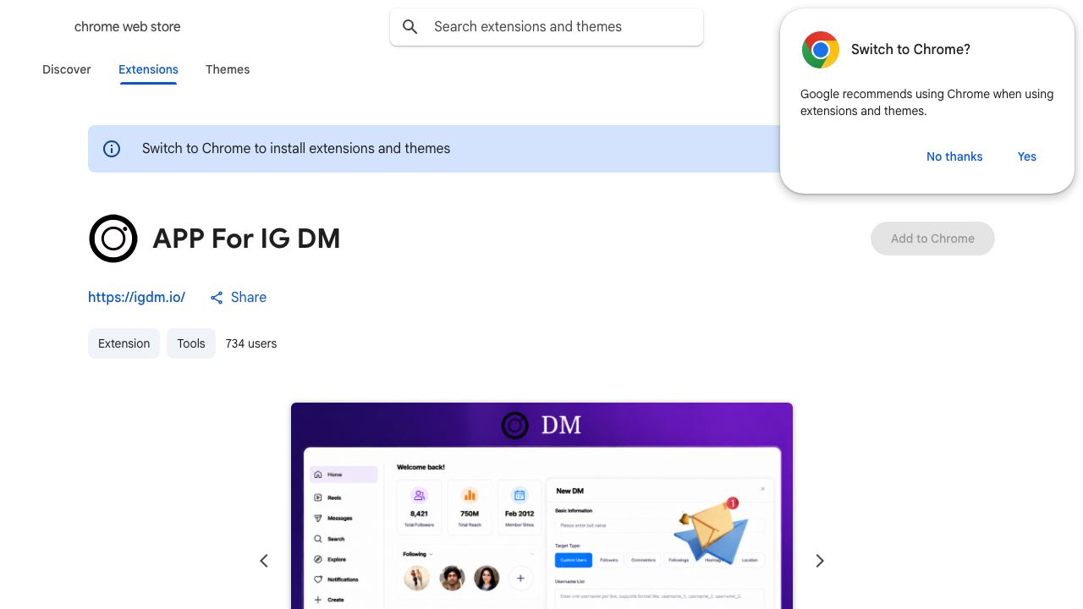1083x609 pixels.
Task: Click the chrome web store title
Action: [x=128, y=27]
